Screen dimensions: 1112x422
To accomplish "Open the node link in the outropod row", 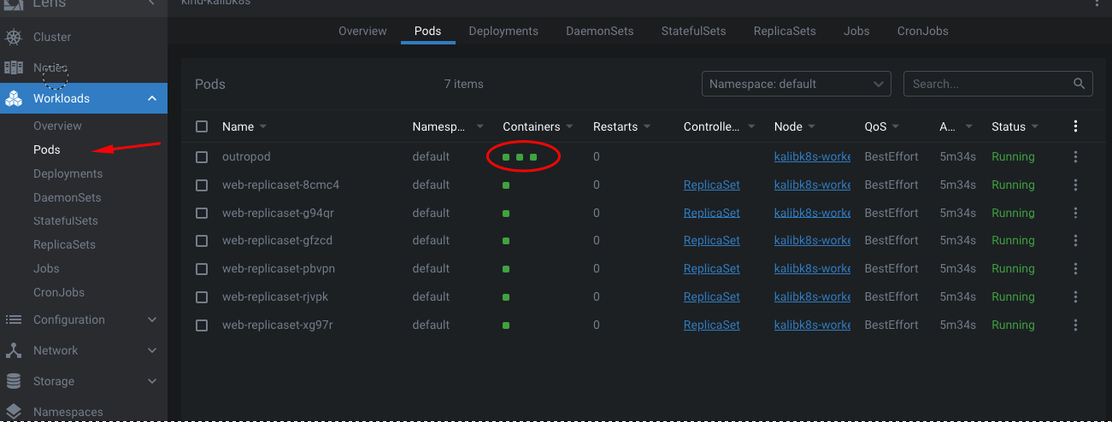I will [812, 157].
